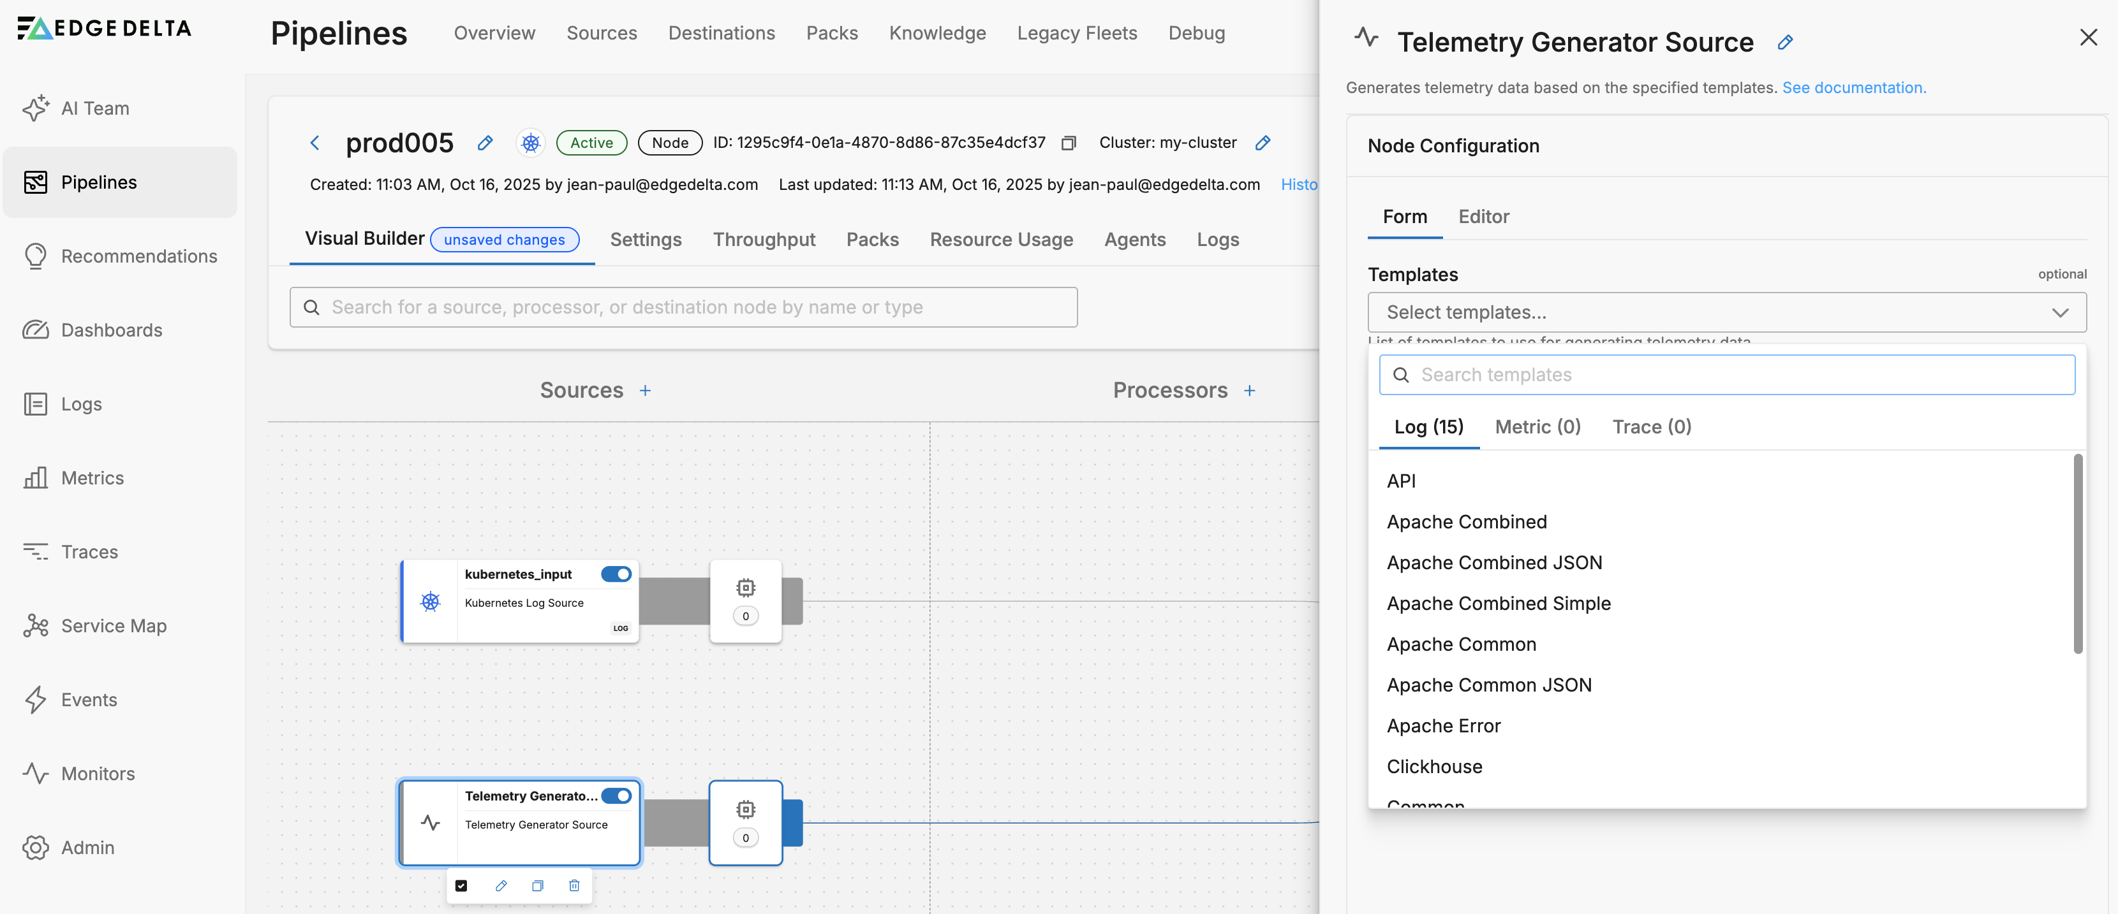Click the trash icon under Telemetry Generator node
2118x914 pixels.
(x=574, y=885)
